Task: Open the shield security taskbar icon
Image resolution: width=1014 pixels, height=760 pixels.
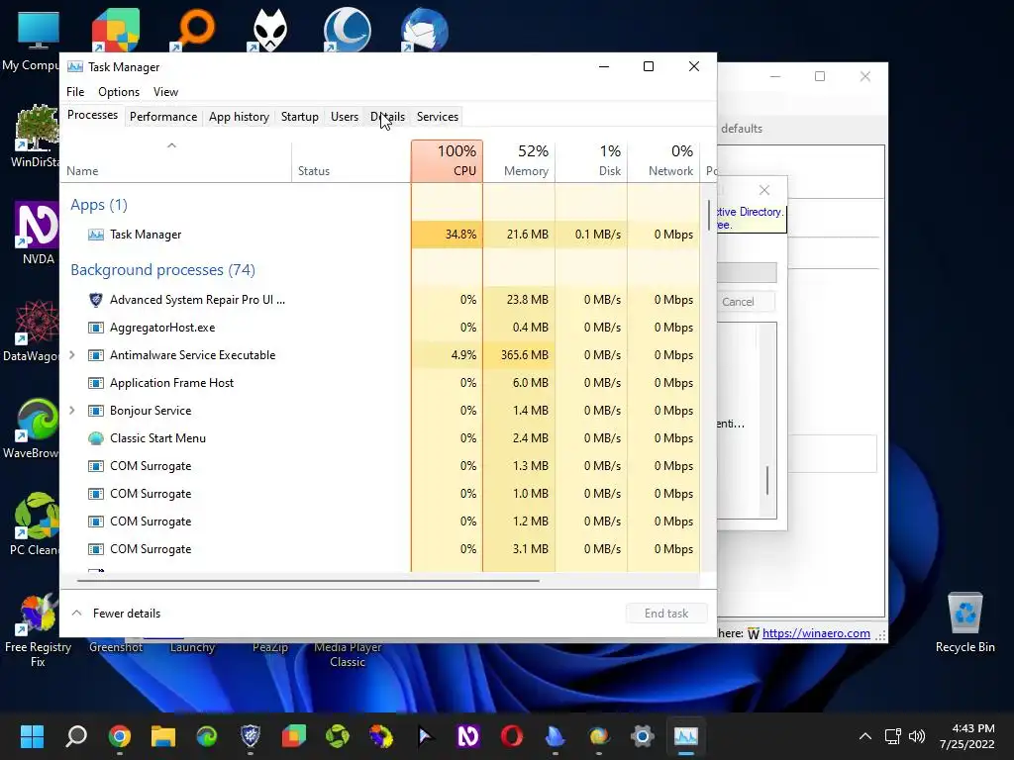Action: pos(251,736)
